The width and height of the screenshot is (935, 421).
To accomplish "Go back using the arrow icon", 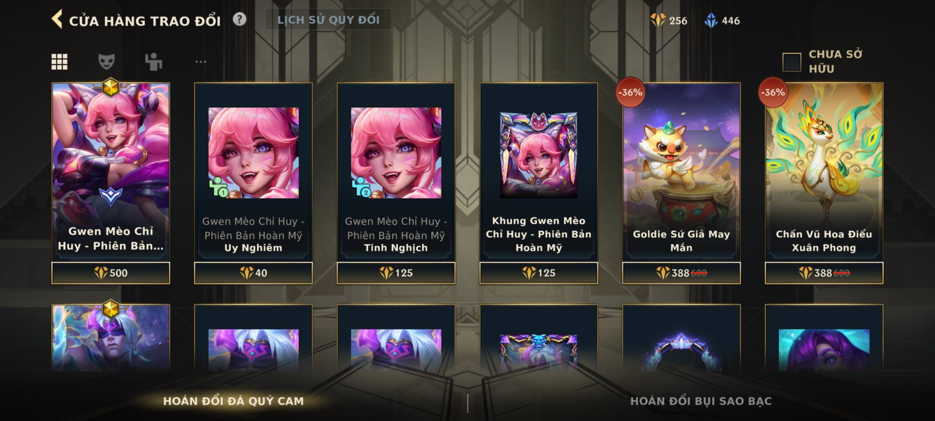I will point(57,19).
